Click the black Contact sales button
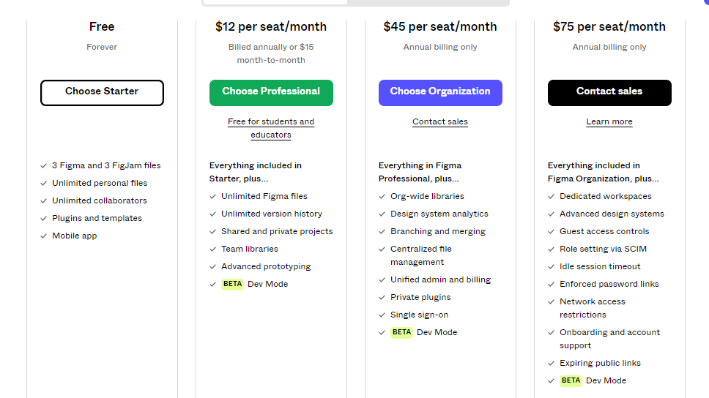709x398 pixels. [609, 92]
